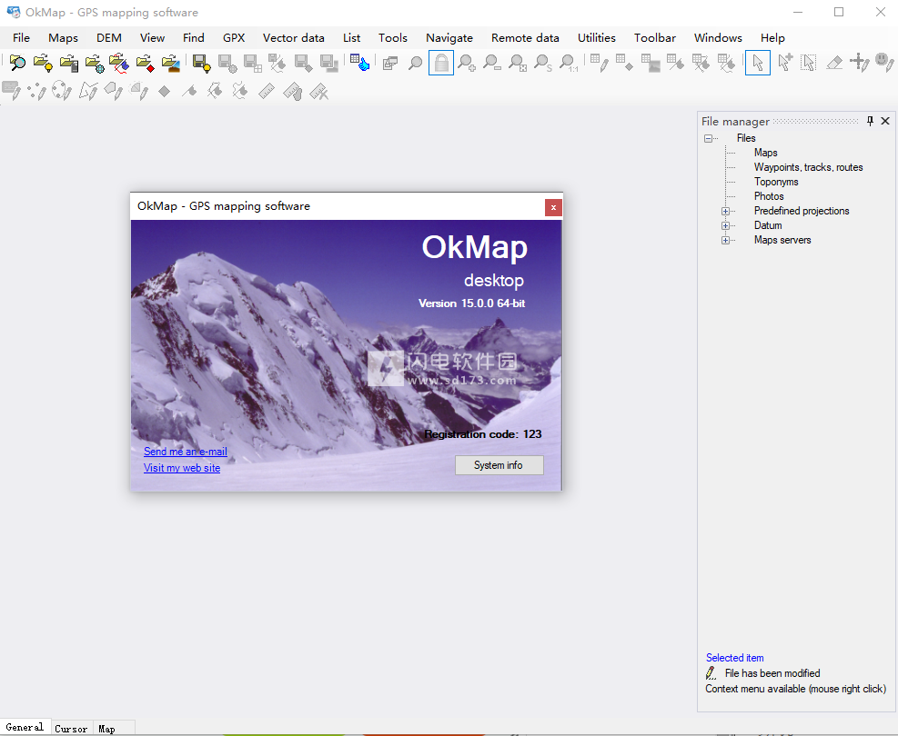This screenshot has height=736, width=898.
Task: Click the zoom-to-fit magnifier icon
Action: coord(517,63)
